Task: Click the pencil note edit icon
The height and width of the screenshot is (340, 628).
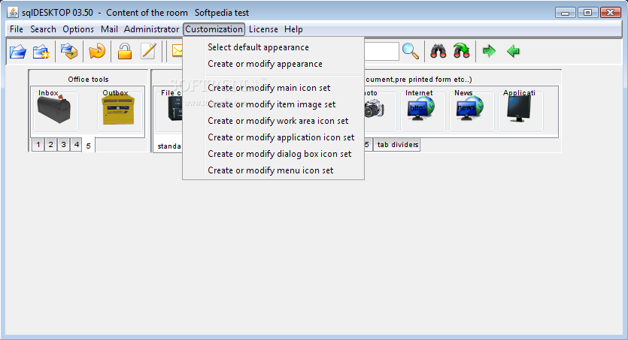Action: coord(148,51)
